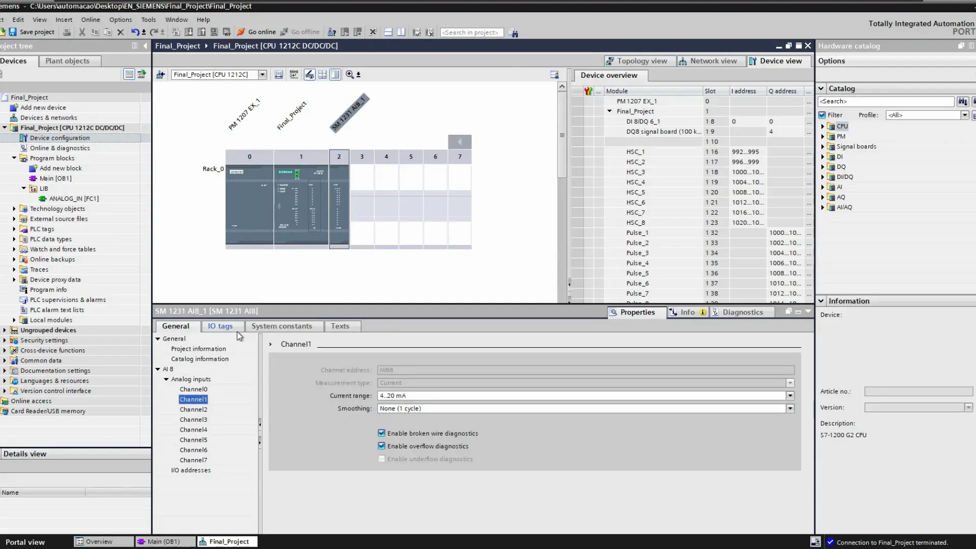Select Channel0 in the properties tree
976x549 pixels.
[193, 389]
